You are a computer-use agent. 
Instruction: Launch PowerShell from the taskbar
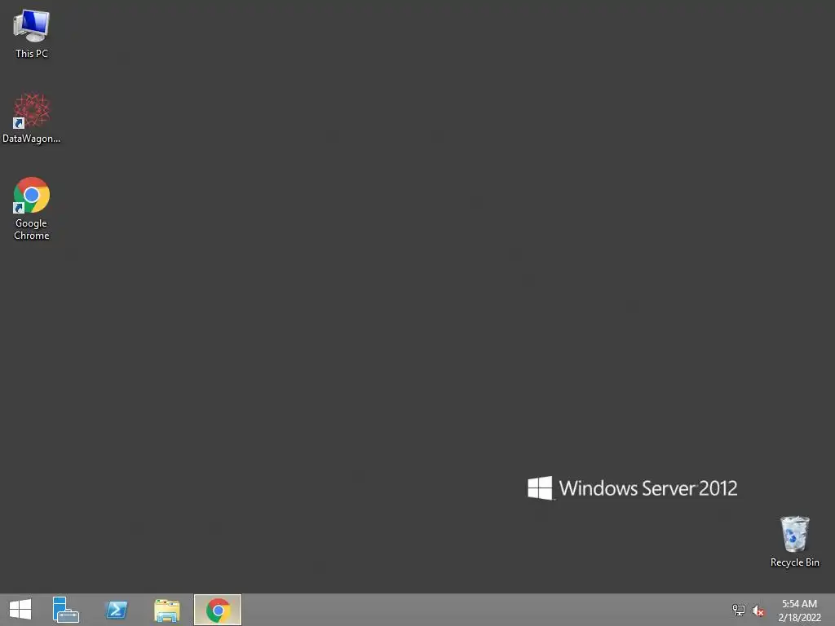117,610
